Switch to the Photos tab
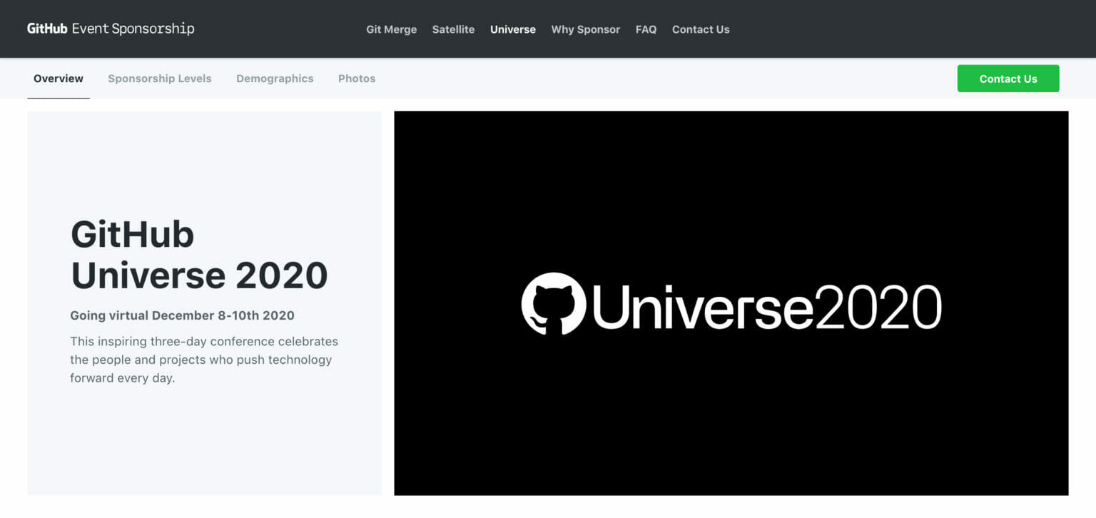The image size is (1096, 518). tap(357, 78)
